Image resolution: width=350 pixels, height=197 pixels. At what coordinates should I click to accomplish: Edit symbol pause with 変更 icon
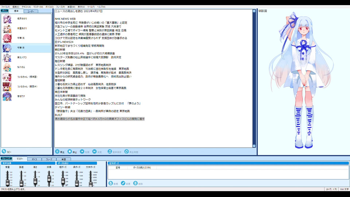tap(123, 184)
